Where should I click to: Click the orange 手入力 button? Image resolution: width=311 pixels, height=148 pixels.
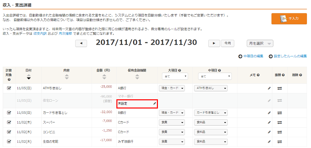pyautogui.click(x=289, y=19)
